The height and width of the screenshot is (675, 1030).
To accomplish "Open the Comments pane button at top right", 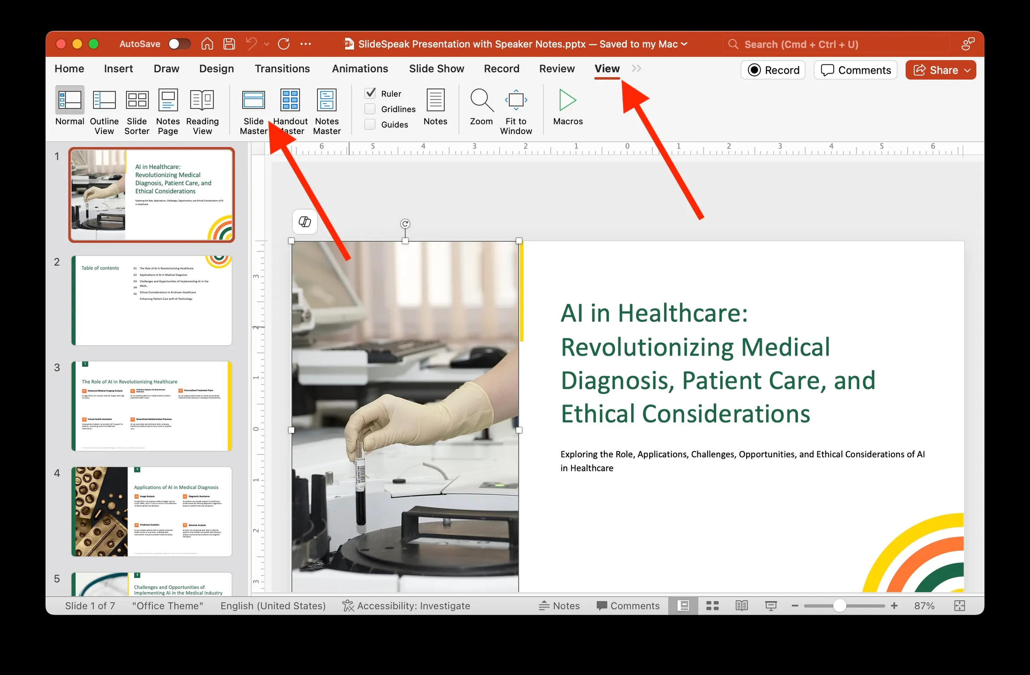I will coord(855,70).
